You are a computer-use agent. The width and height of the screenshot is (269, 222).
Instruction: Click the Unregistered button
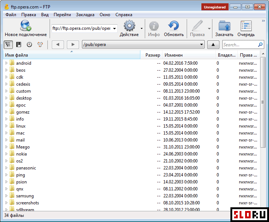[x=215, y=7]
